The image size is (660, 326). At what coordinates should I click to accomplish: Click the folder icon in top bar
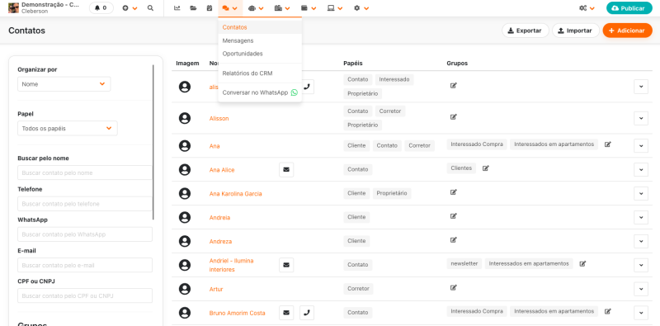[x=193, y=8]
